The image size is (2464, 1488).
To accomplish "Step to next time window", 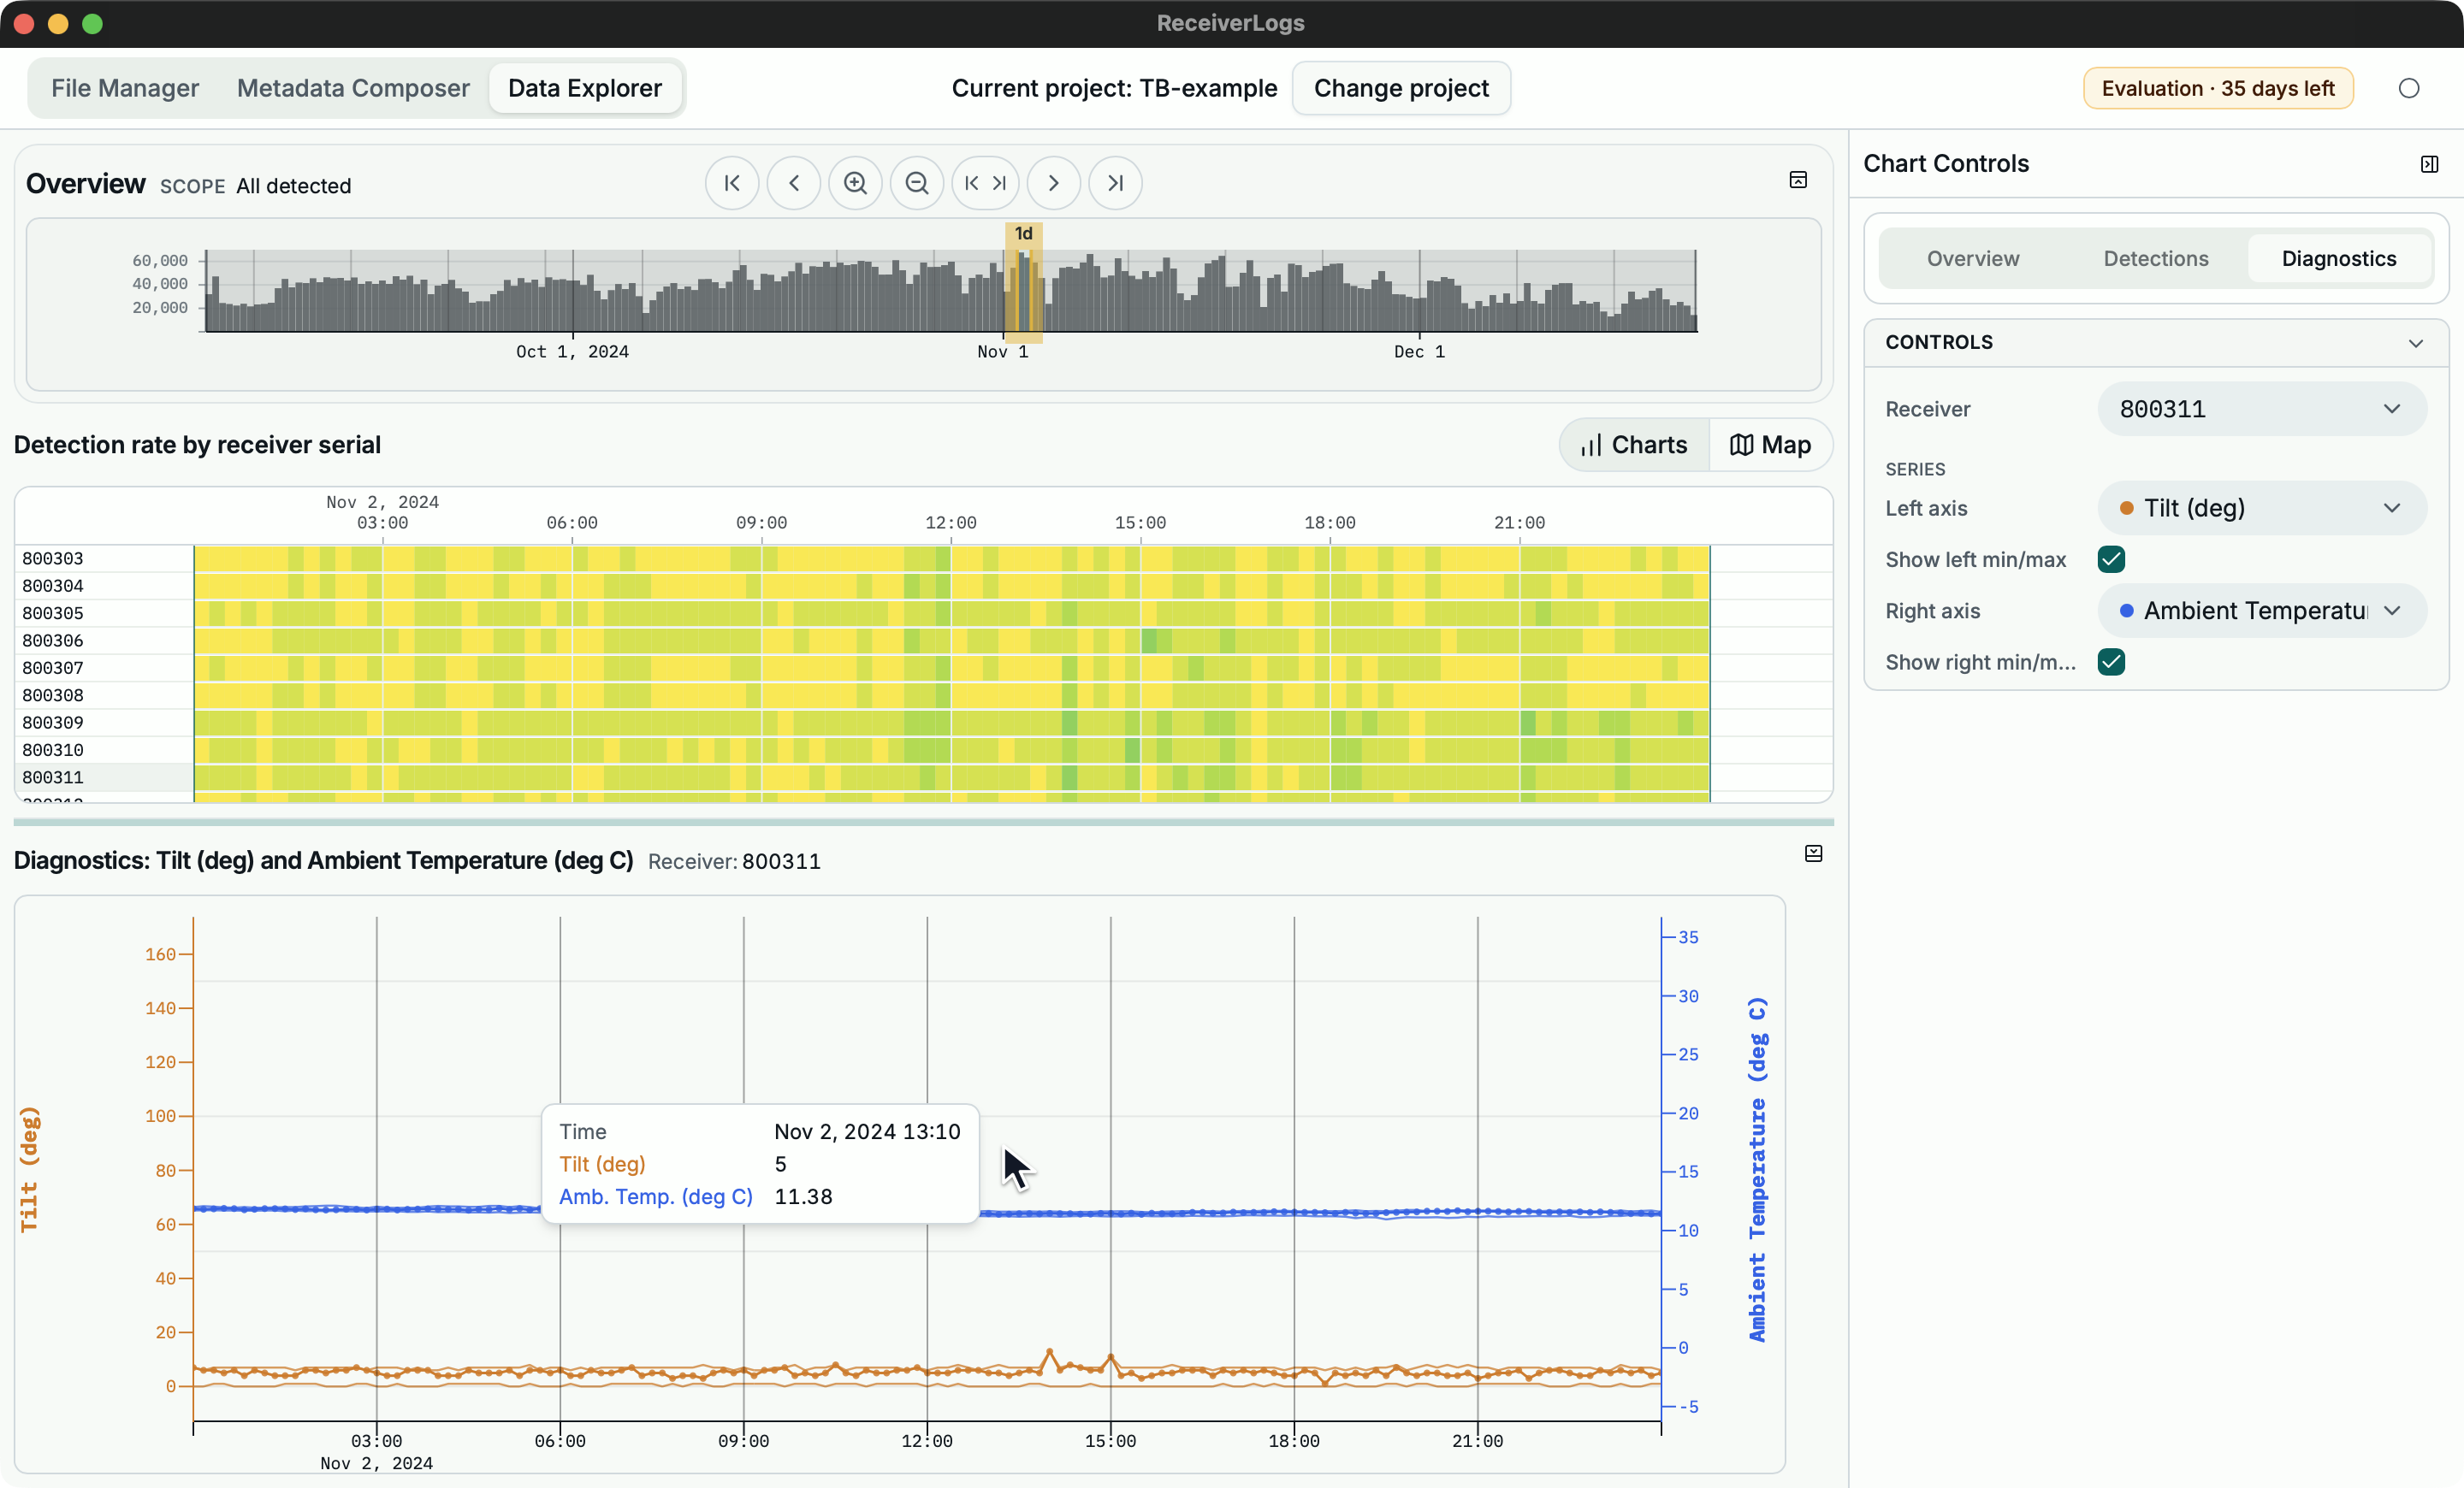I will pyautogui.click(x=1054, y=183).
